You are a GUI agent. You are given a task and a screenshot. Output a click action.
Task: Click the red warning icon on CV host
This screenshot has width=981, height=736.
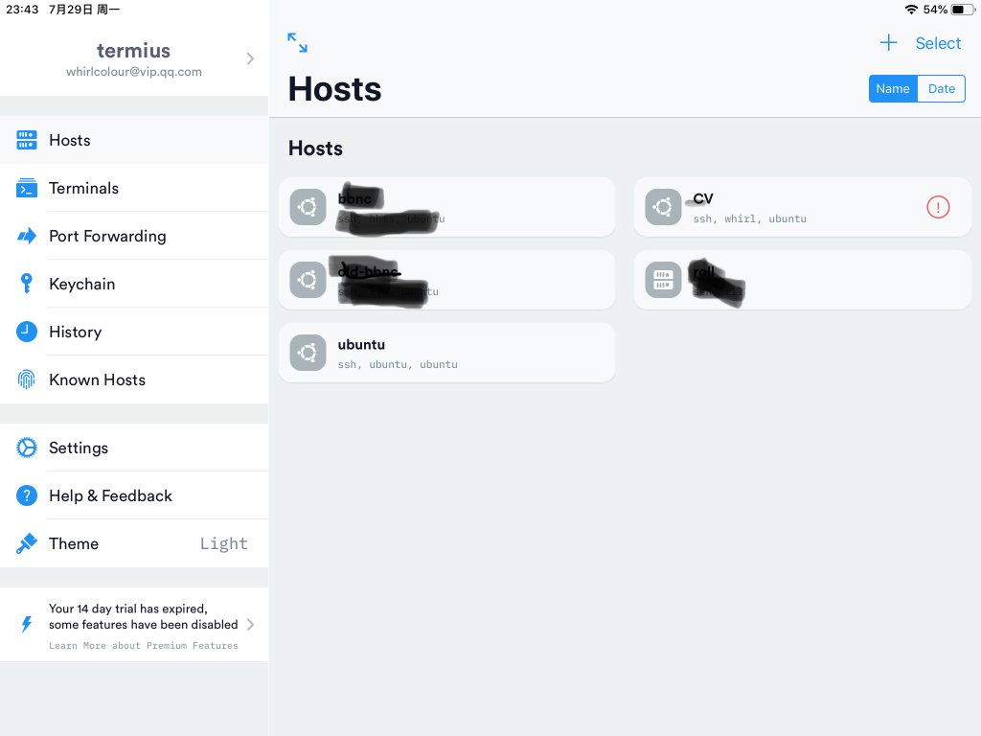pyautogui.click(x=938, y=207)
